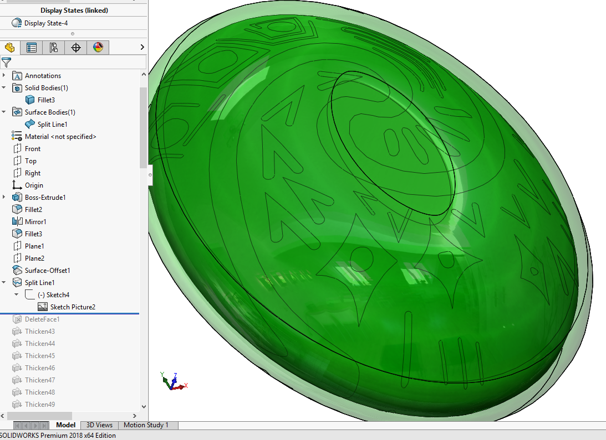
Task: Collapse the Solid Bodies(1) folder
Action: 4,88
